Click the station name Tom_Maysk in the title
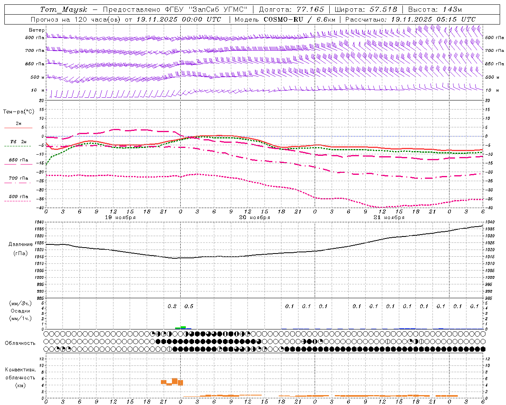This screenshot has width=506, height=405. 63,9
